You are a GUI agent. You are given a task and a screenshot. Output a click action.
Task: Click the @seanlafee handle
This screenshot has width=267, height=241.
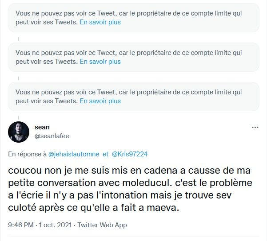tap(52, 136)
